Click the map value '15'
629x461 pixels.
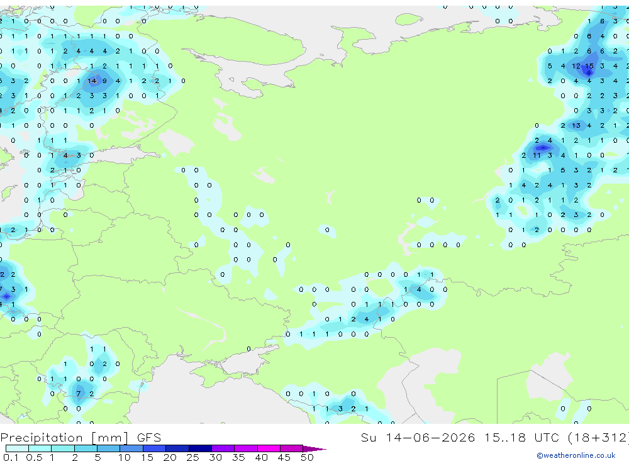[x=589, y=66]
